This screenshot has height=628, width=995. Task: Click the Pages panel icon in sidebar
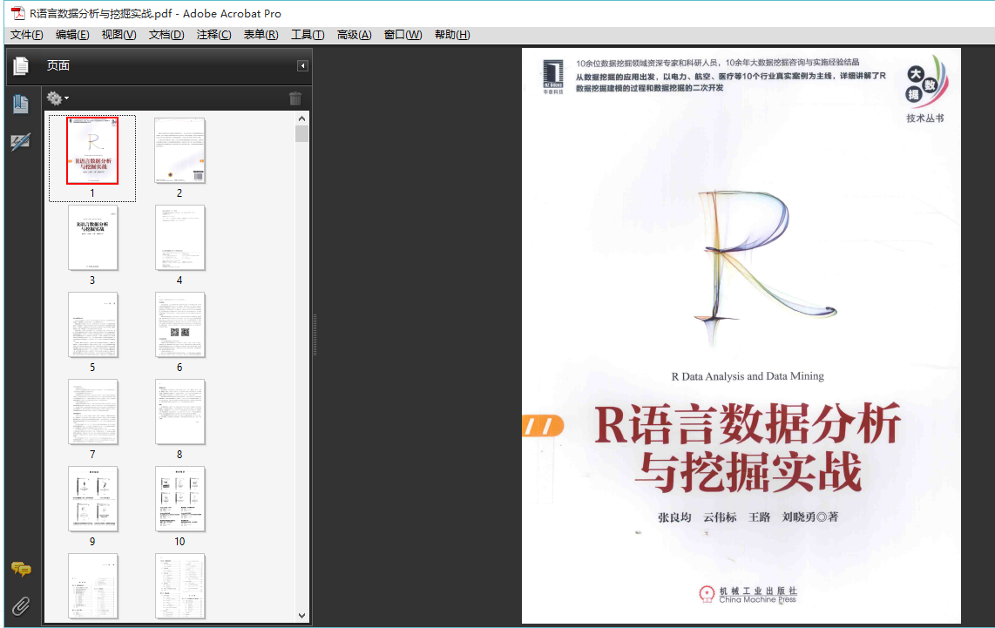(21, 66)
